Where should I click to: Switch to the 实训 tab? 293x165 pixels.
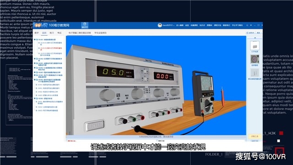[44, 33]
